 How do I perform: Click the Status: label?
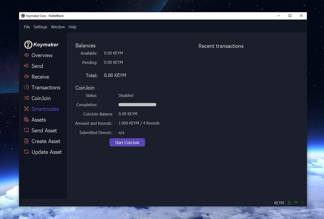[92, 96]
